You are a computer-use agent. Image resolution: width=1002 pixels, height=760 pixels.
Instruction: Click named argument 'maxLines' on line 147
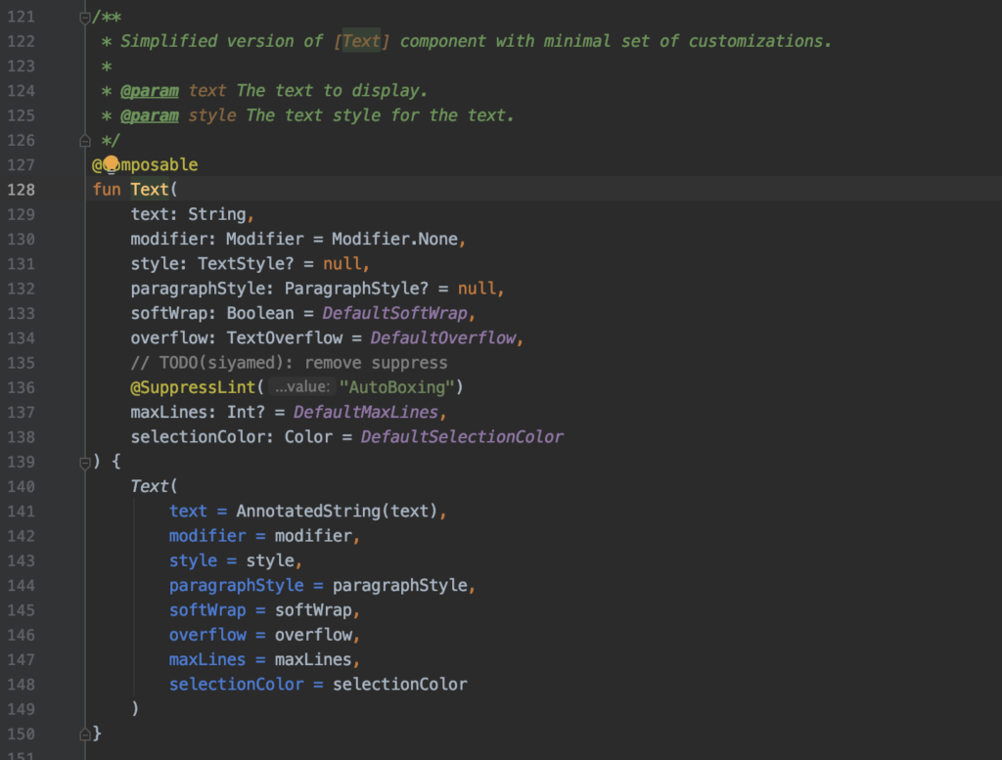pos(207,659)
